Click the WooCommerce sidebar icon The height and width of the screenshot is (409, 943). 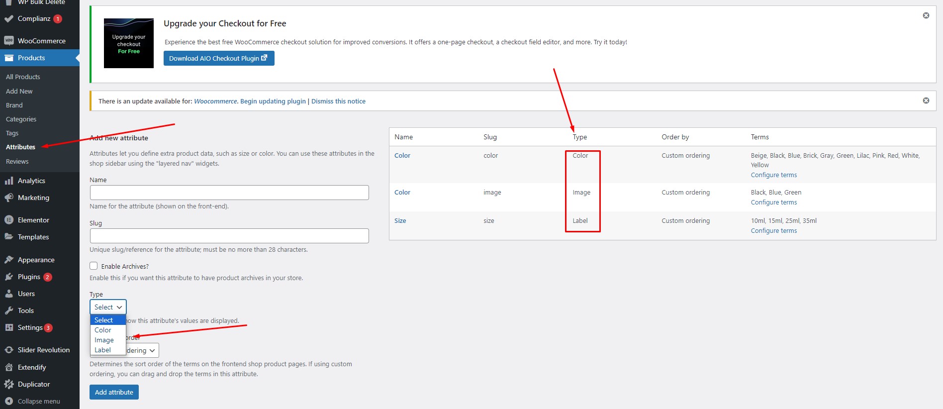point(8,41)
